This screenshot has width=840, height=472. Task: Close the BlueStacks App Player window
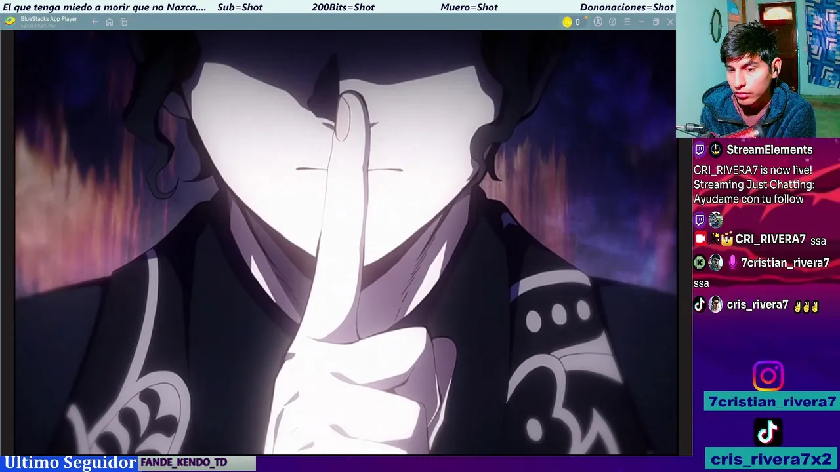pos(670,22)
